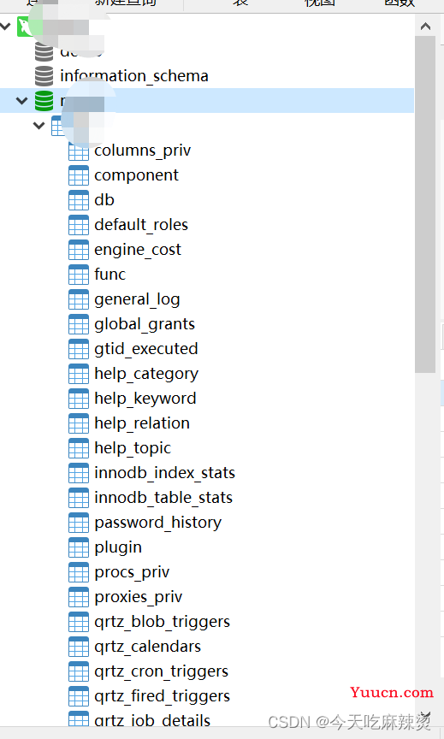Collapse the selected database chevron
Image resolution: width=444 pixels, height=739 pixels.
(21, 100)
